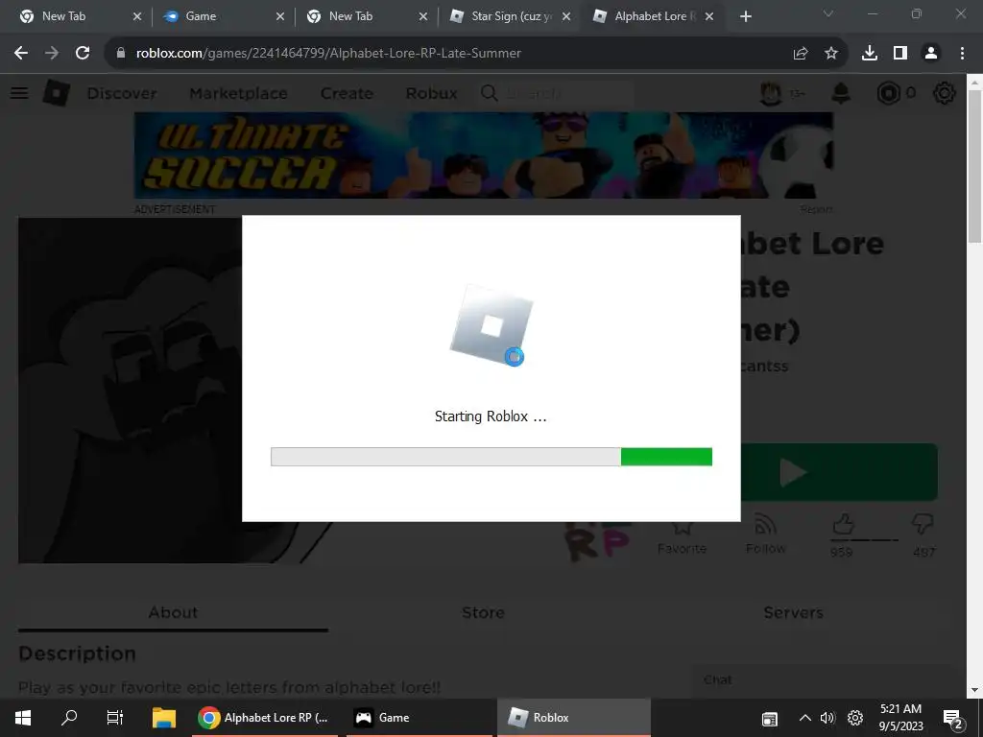This screenshot has height=737, width=983.
Task: Open the Servers tab on game page
Action: (793, 612)
